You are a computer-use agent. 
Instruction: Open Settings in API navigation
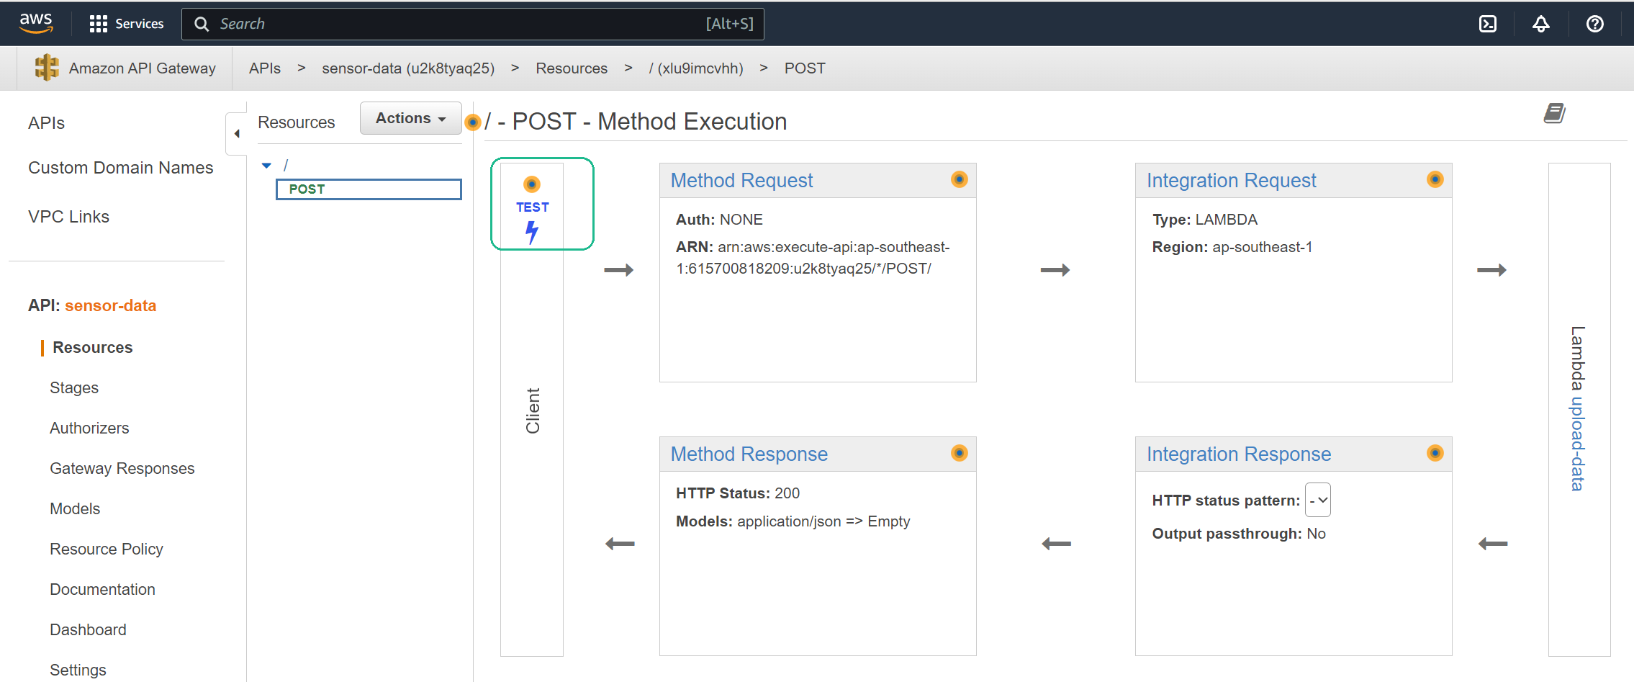78,670
